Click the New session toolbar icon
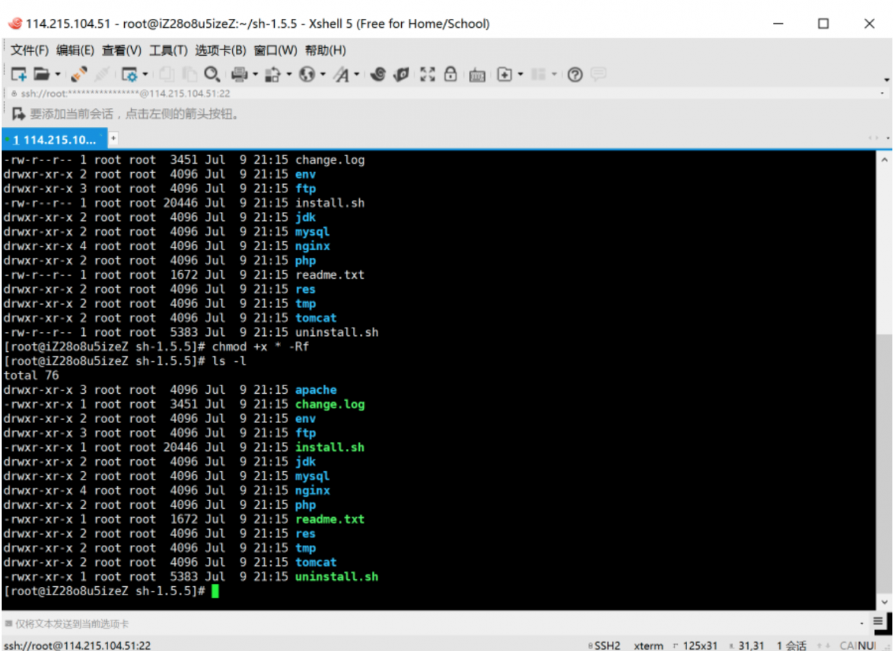The height and width of the screenshot is (651, 893). click(x=19, y=74)
